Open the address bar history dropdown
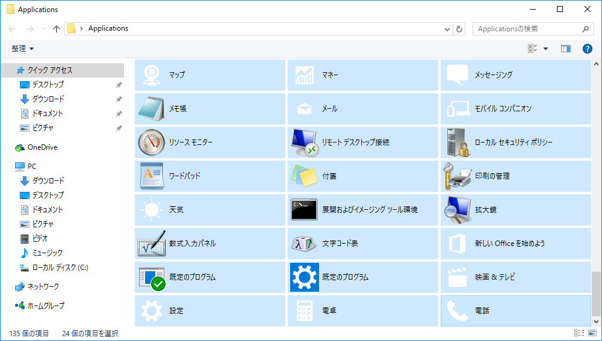This screenshot has height=341, width=602. click(x=447, y=29)
